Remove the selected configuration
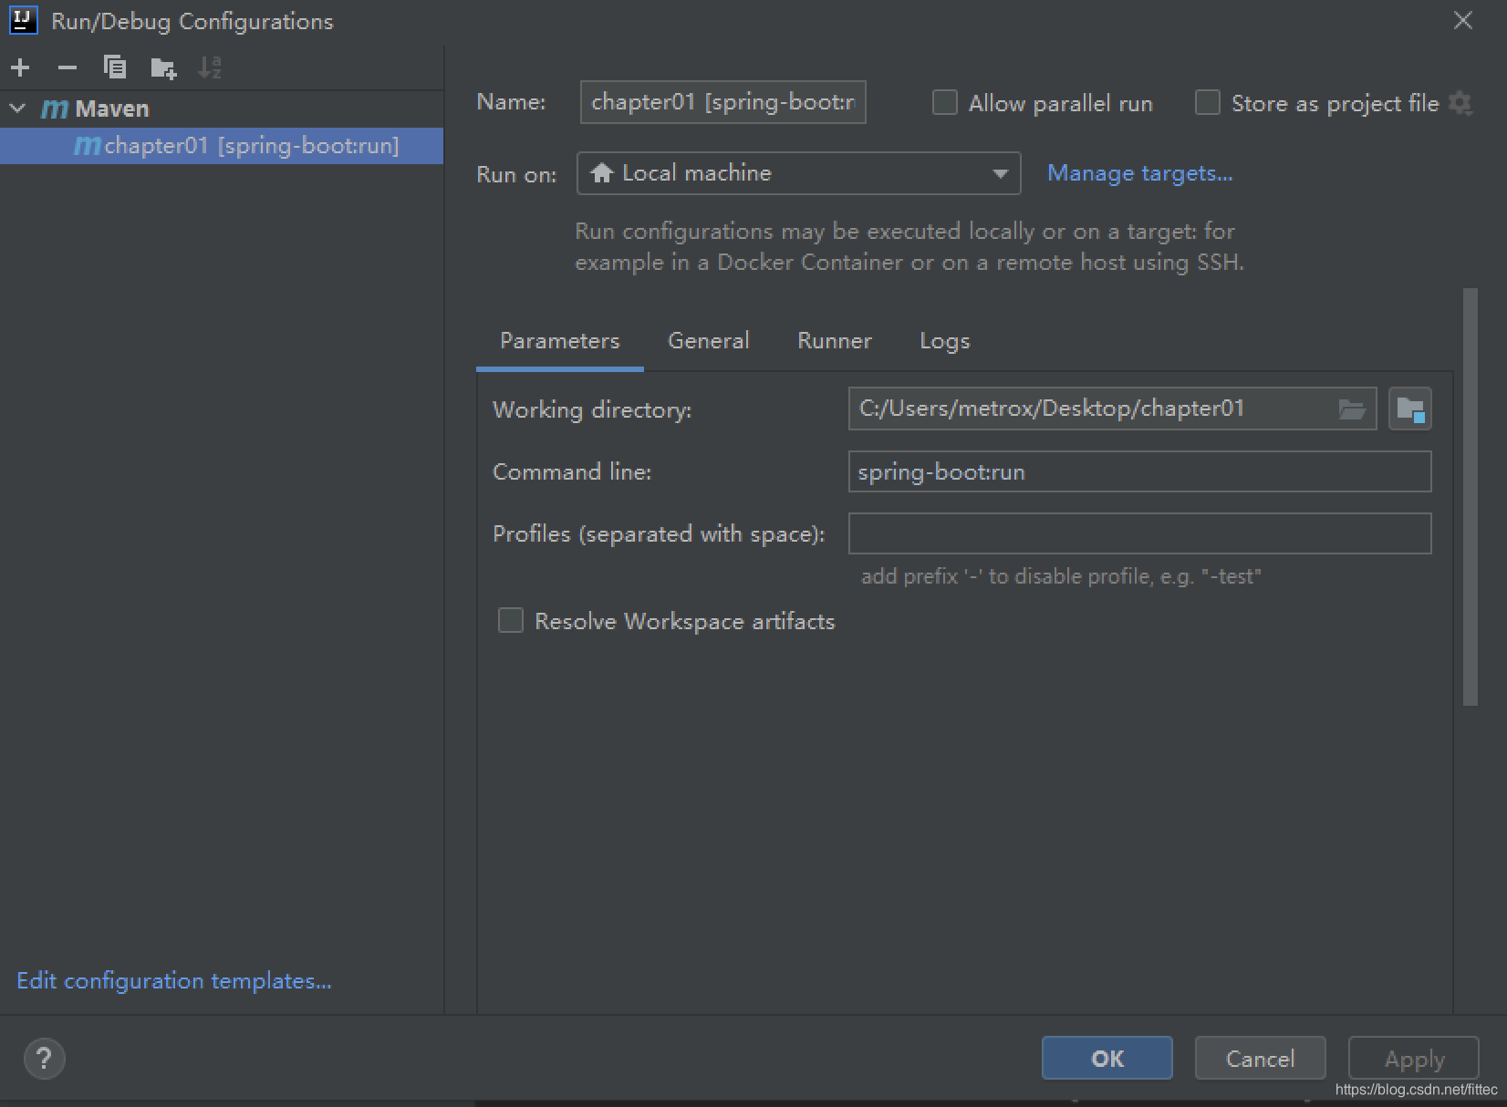This screenshot has height=1107, width=1507. tap(68, 67)
